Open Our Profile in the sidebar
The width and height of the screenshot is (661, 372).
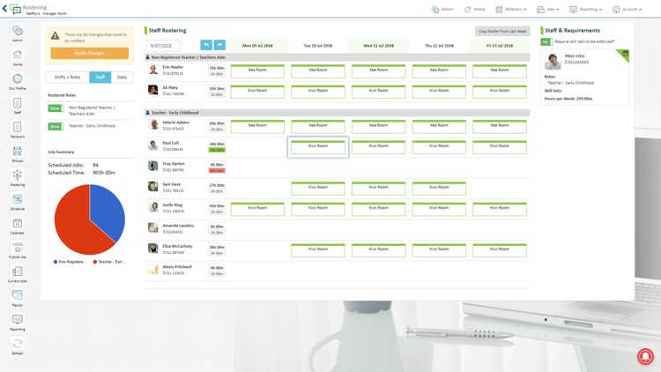(x=18, y=78)
